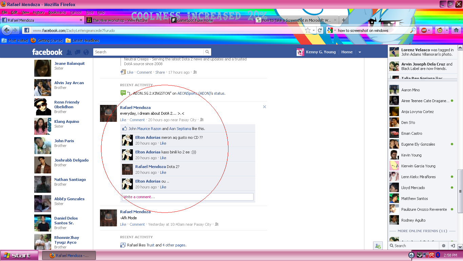
Task: Click the Facebook search magnifier button
Action: pos(207,52)
